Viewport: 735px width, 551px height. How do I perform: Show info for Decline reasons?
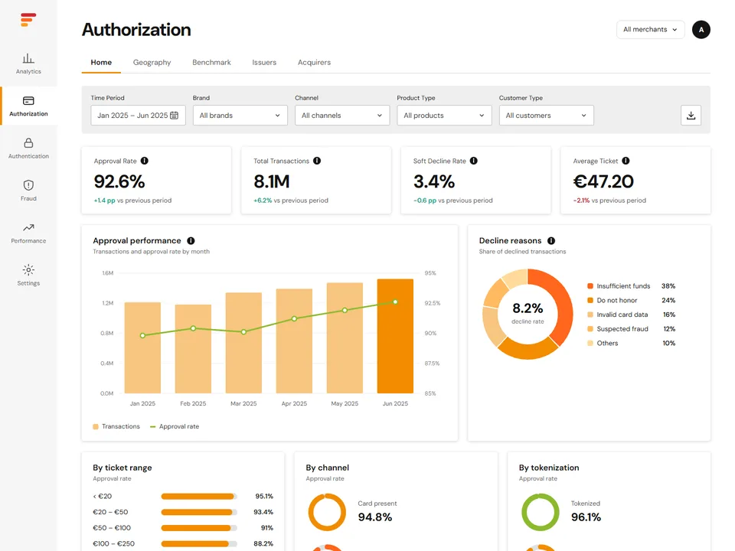(551, 241)
